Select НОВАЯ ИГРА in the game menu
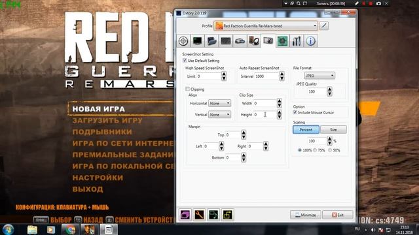The image size is (419, 235). pyautogui.click(x=99, y=109)
